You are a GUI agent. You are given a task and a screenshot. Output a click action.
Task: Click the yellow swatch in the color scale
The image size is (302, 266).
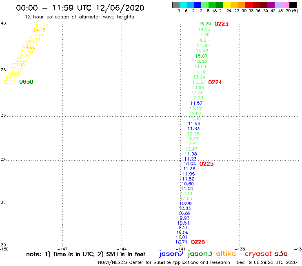coord(227,5)
